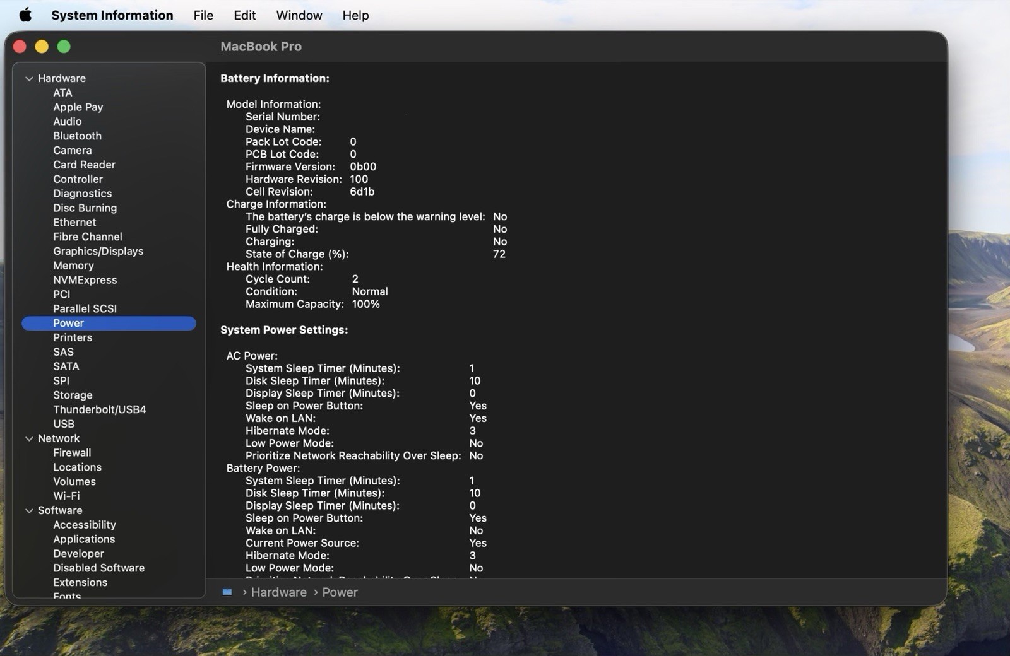Image resolution: width=1010 pixels, height=656 pixels.
Task: Select Developer under Software
Action: 78,554
